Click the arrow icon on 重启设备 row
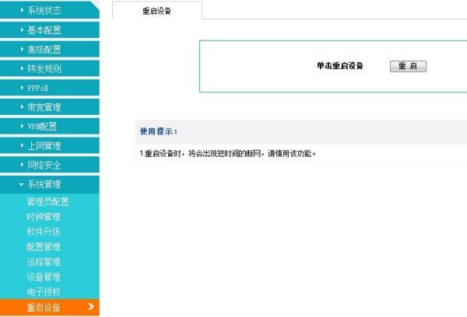The height and width of the screenshot is (317, 467). coord(91,307)
